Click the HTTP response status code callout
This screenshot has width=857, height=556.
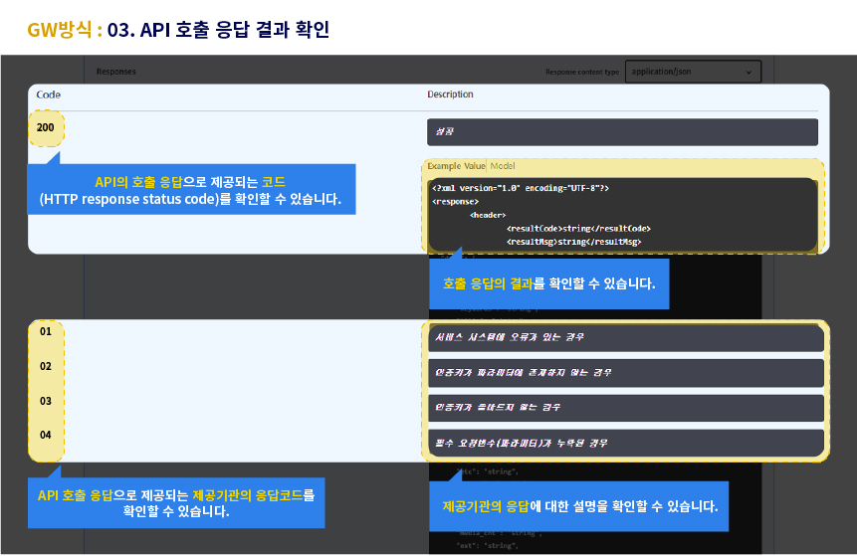point(190,190)
